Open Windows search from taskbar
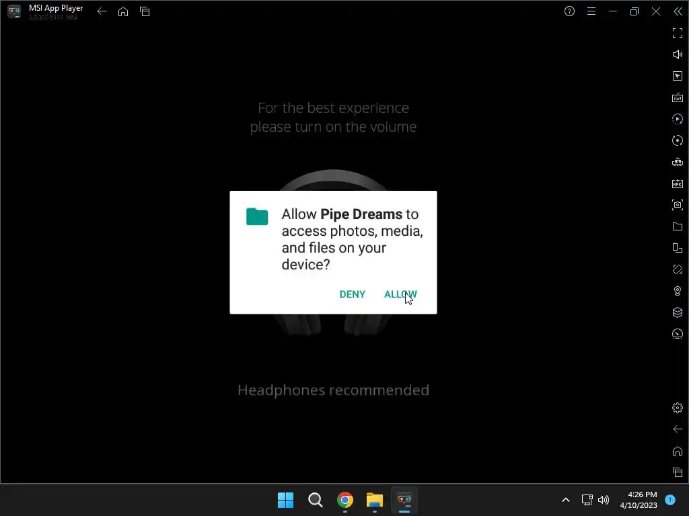This screenshot has width=689, height=516. (315, 500)
